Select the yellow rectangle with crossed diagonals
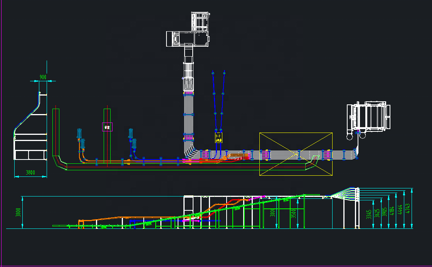432x267 pixels. pos(296,154)
